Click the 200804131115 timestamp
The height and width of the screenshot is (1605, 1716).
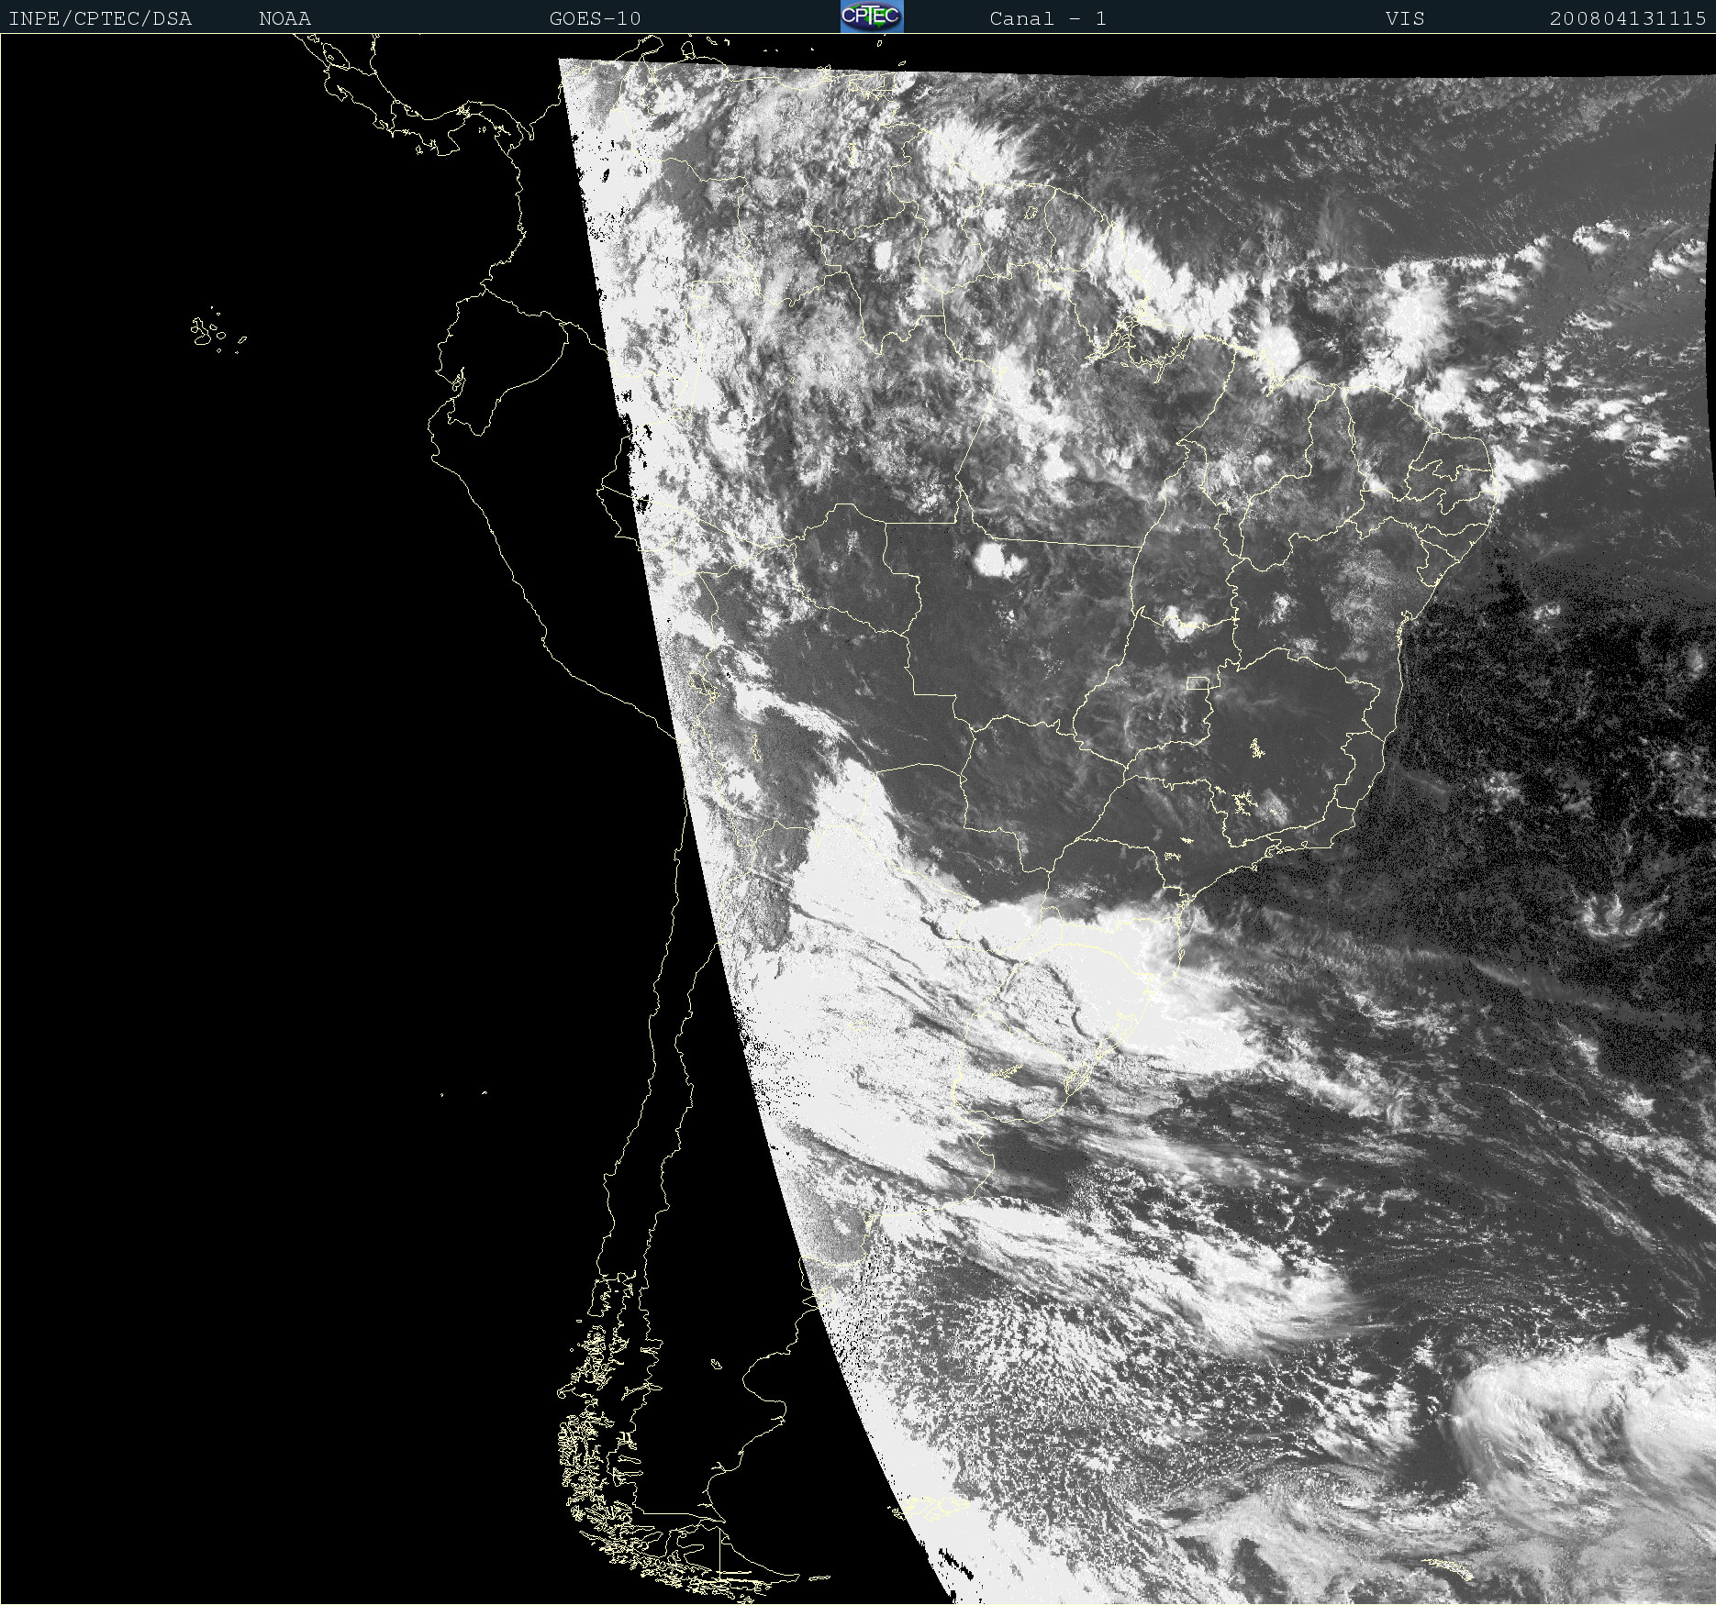1628,18
